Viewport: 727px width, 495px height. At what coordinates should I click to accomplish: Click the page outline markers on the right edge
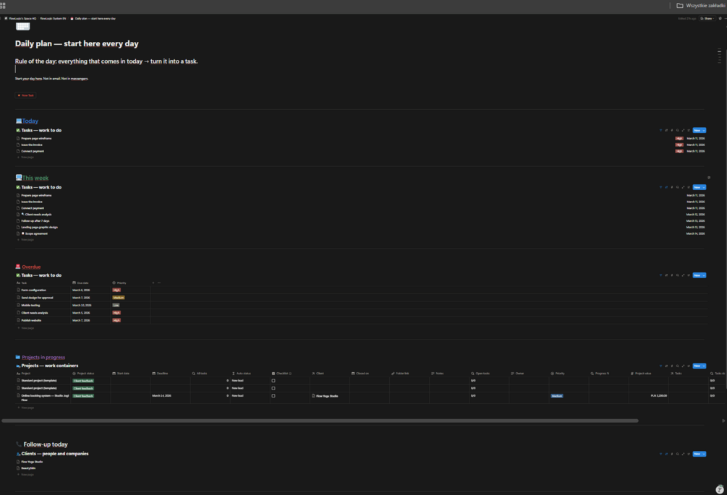[720, 56]
